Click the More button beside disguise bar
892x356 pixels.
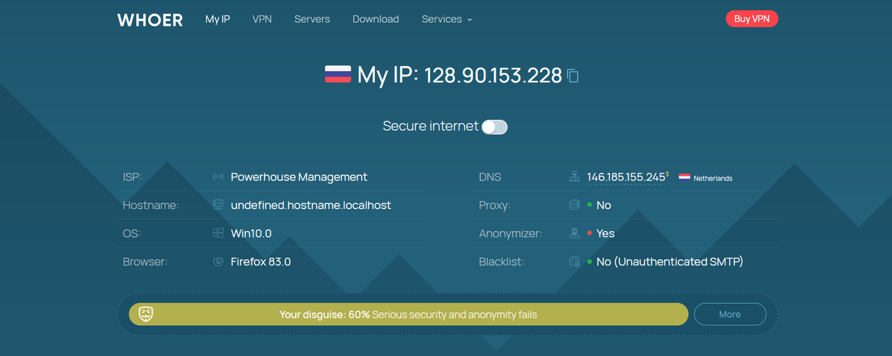point(730,314)
